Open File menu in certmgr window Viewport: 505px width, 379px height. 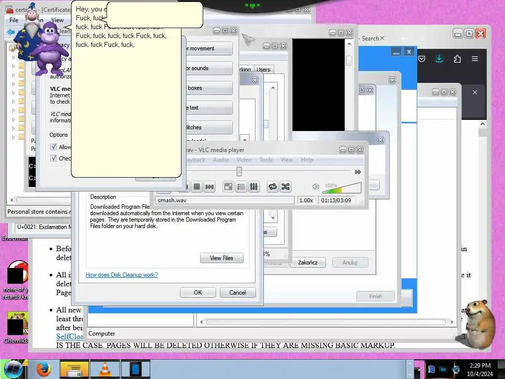14,20
